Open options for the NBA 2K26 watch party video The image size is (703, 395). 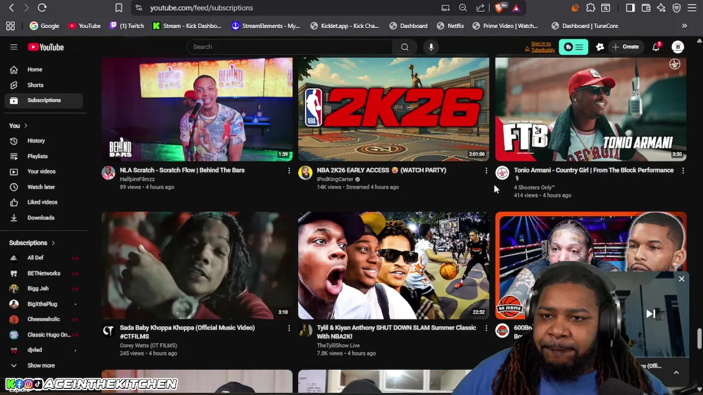[486, 171]
